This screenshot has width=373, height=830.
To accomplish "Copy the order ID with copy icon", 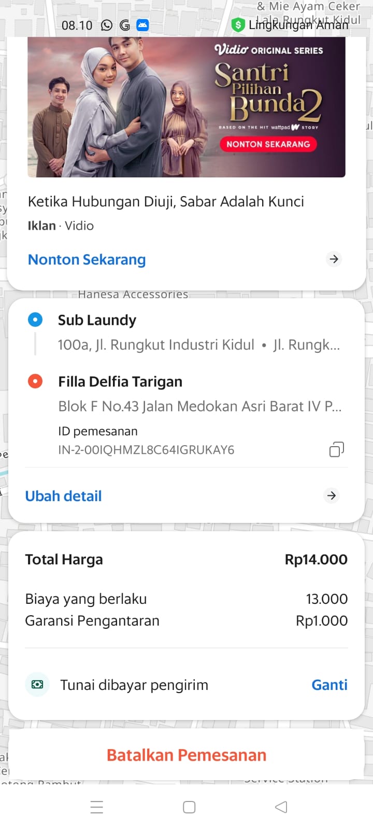I will tap(337, 449).
